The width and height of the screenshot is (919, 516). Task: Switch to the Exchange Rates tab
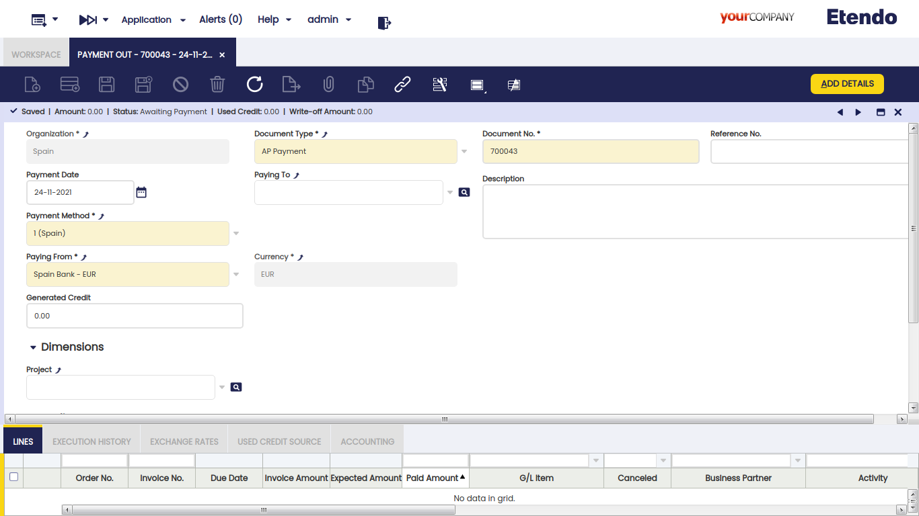pos(184,441)
